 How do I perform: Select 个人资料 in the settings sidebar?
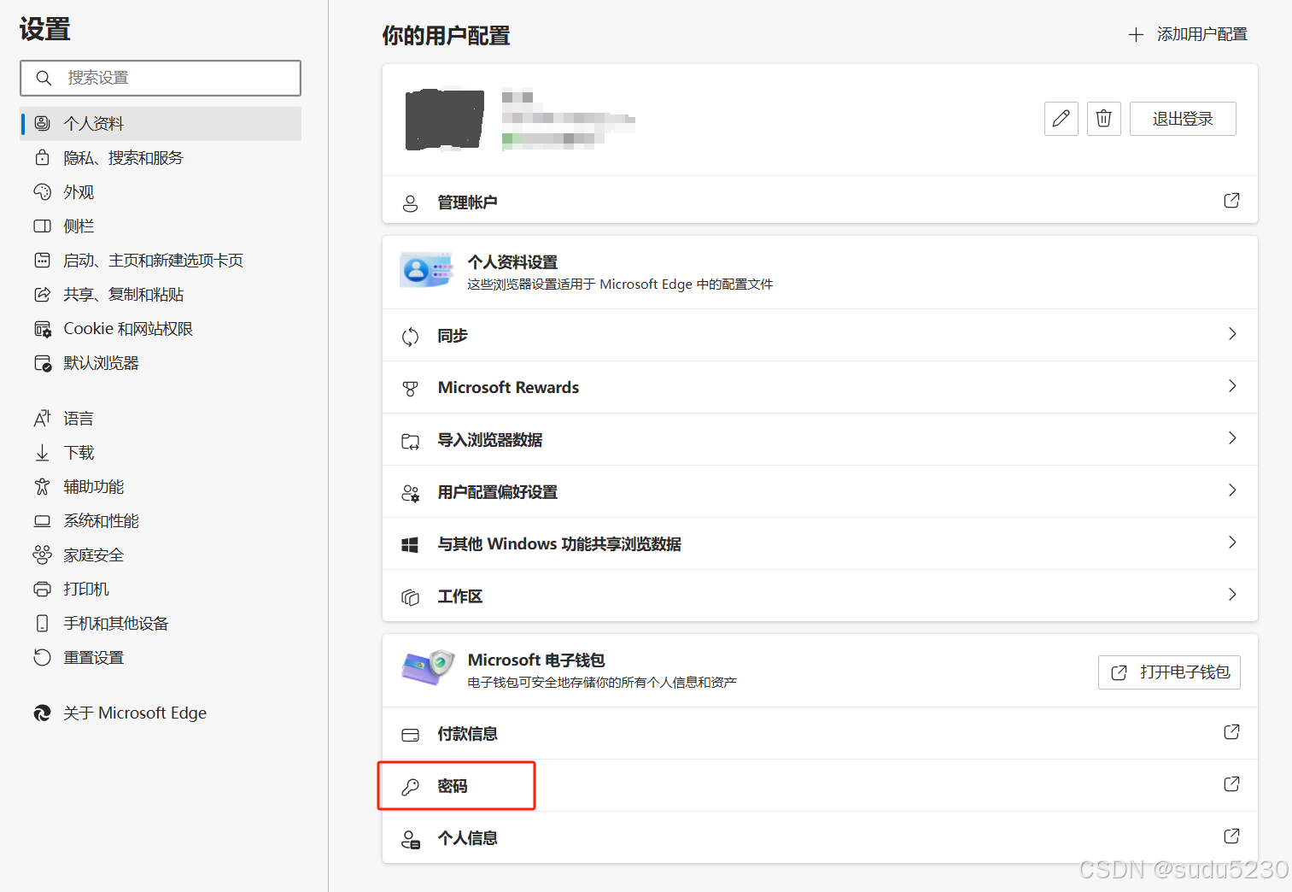pyautogui.click(x=161, y=124)
